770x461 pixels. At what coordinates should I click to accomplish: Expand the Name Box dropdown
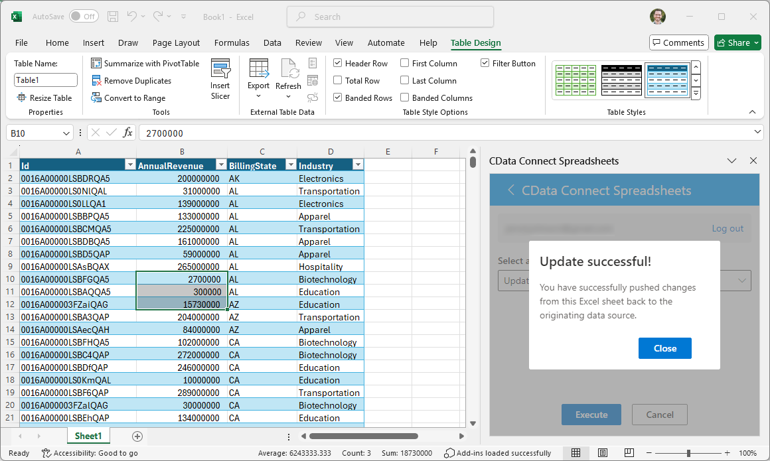[x=66, y=133]
